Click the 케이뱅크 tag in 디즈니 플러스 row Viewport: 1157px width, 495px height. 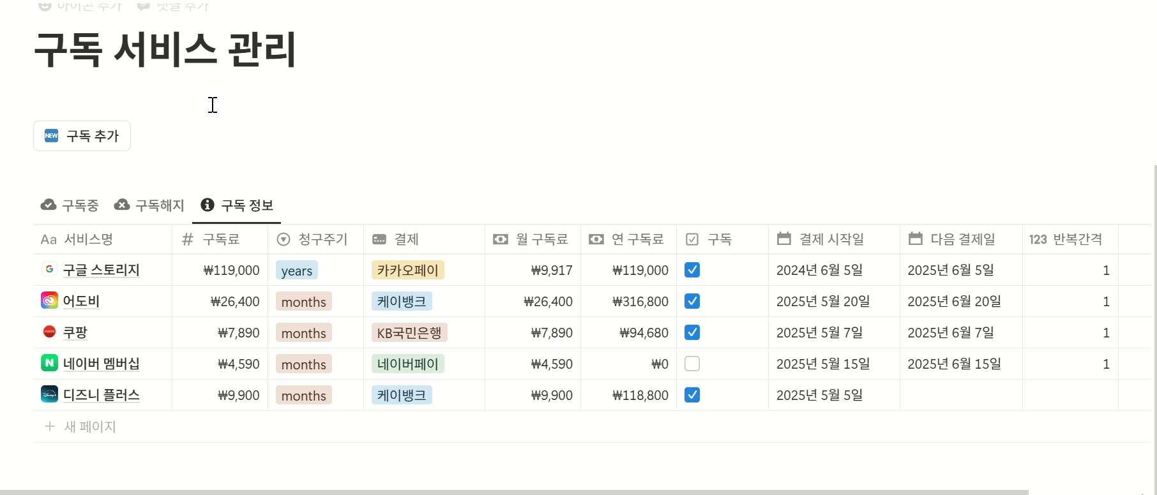point(402,395)
